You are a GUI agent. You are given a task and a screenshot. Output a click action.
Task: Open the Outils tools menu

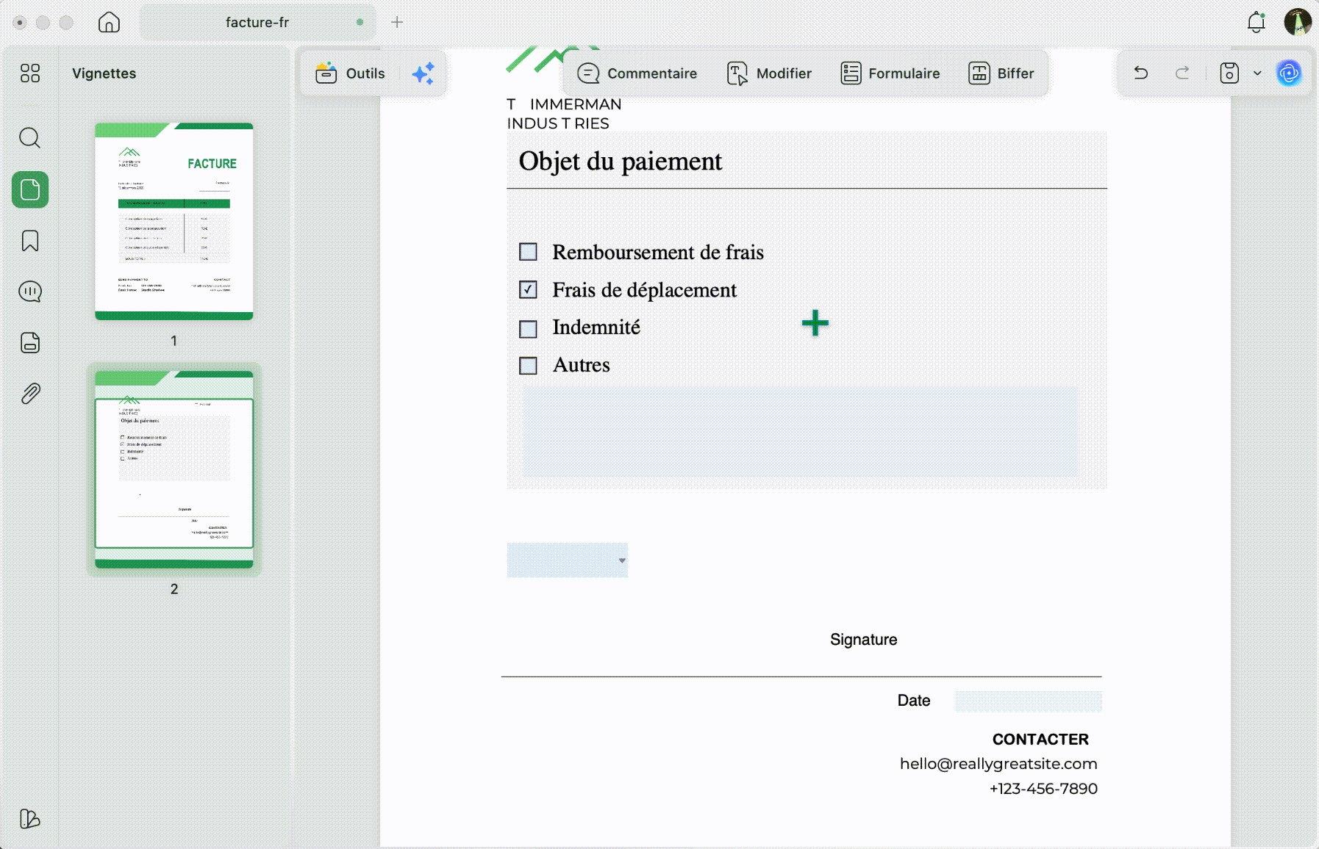(x=350, y=73)
